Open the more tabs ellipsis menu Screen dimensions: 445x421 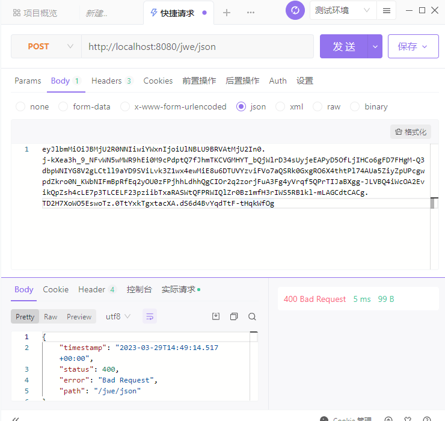(251, 13)
